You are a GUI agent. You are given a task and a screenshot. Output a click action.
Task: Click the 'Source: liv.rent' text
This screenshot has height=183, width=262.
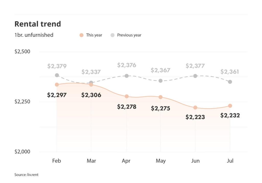26,175
